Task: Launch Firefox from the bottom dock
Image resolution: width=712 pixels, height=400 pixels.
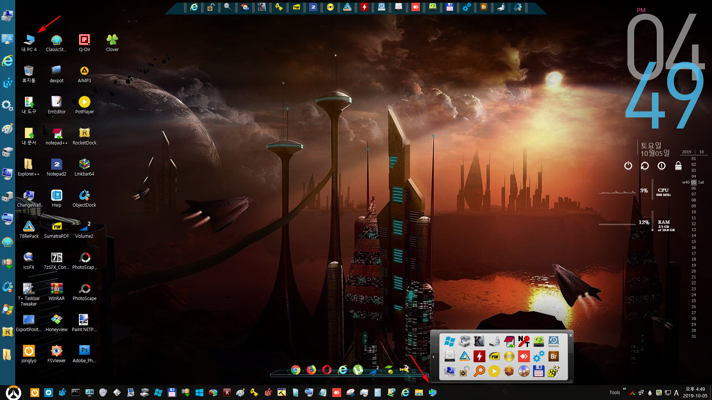Action: [311, 370]
